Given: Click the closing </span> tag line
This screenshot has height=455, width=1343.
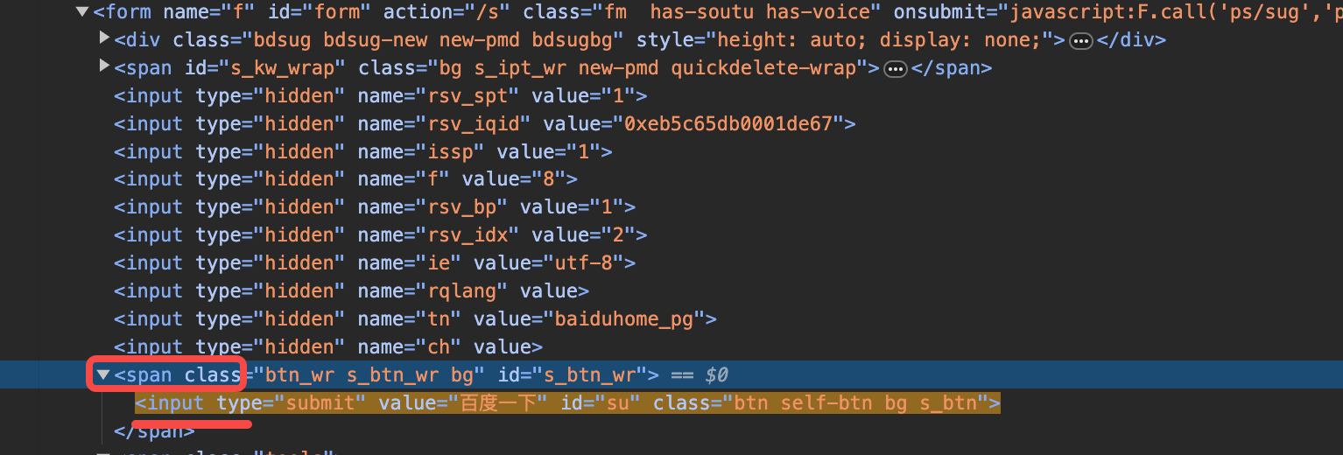Looking at the screenshot, I should (x=154, y=431).
